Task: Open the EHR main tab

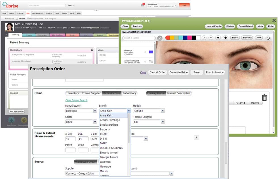Action: [x=28, y=13]
